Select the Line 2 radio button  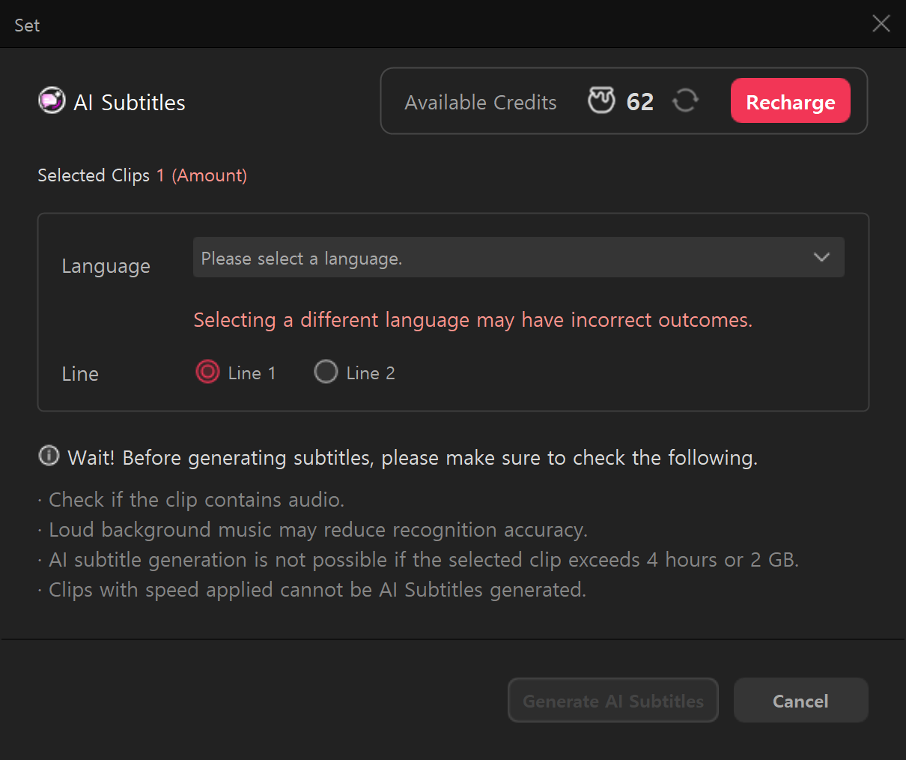click(326, 372)
